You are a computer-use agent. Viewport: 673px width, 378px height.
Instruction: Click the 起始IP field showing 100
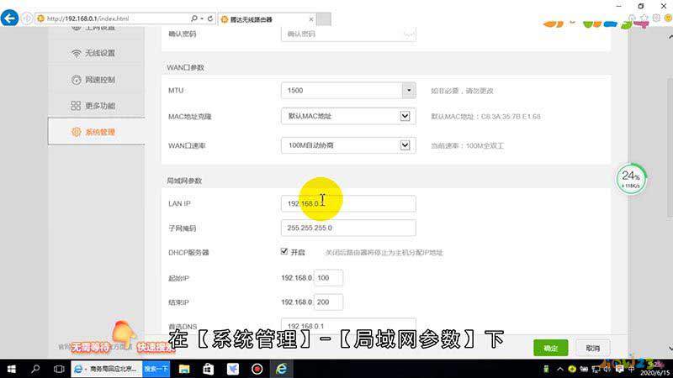pyautogui.click(x=328, y=278)
